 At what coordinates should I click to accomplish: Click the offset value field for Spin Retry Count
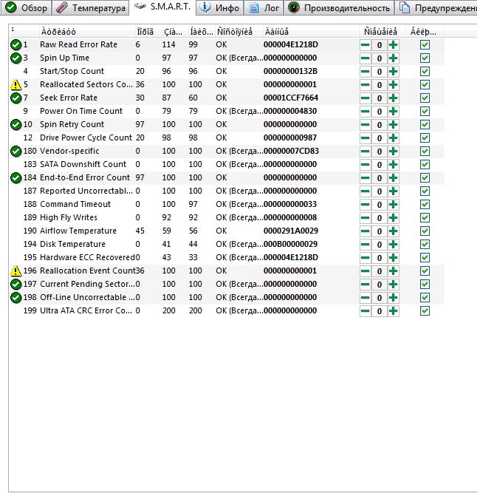click(x=380, y=125)
